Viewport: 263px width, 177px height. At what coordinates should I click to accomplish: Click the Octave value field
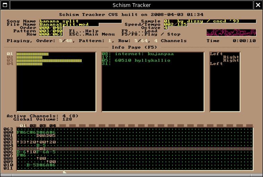click(166, 28)
